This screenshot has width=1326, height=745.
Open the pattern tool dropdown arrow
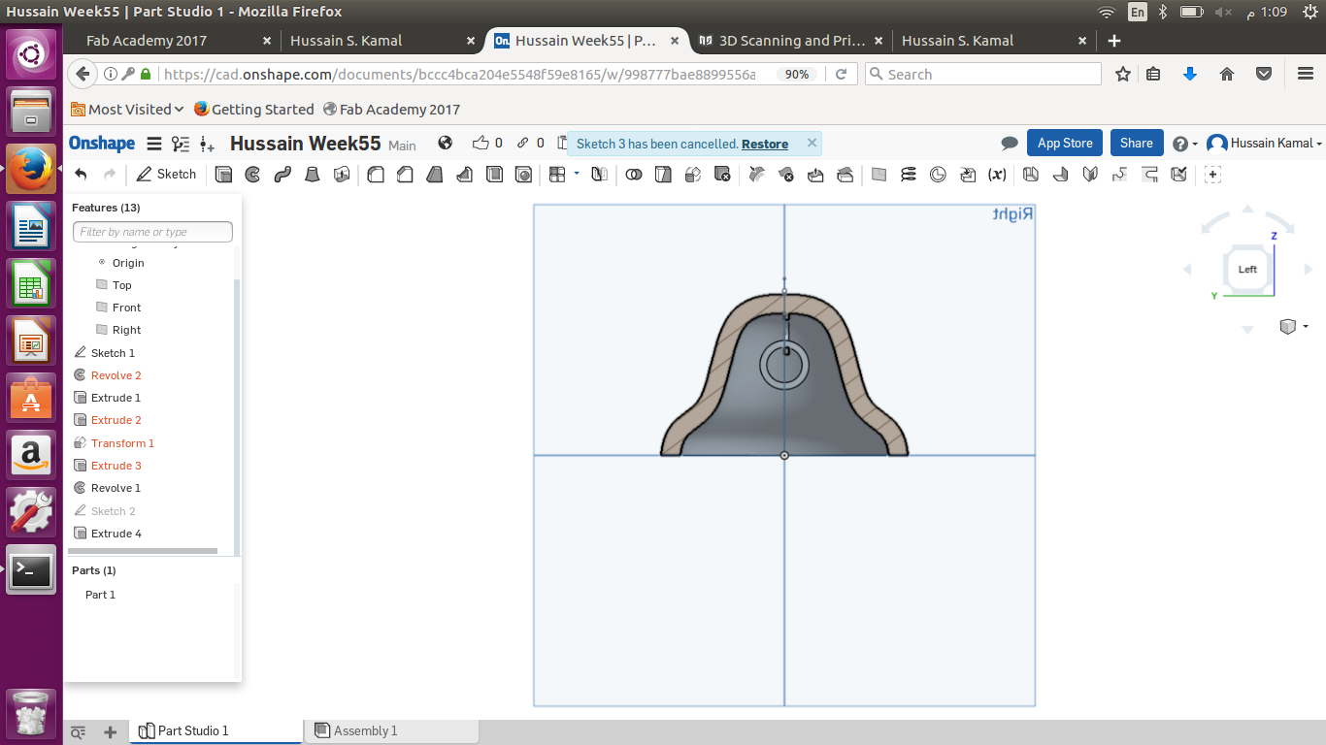click(x=577, y=174)
